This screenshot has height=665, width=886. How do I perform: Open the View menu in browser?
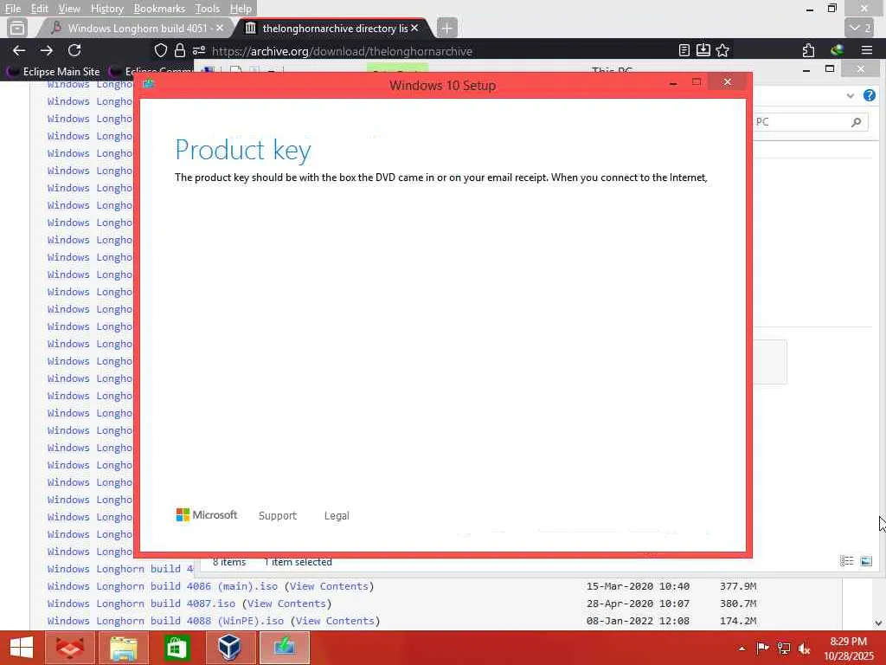69,9
